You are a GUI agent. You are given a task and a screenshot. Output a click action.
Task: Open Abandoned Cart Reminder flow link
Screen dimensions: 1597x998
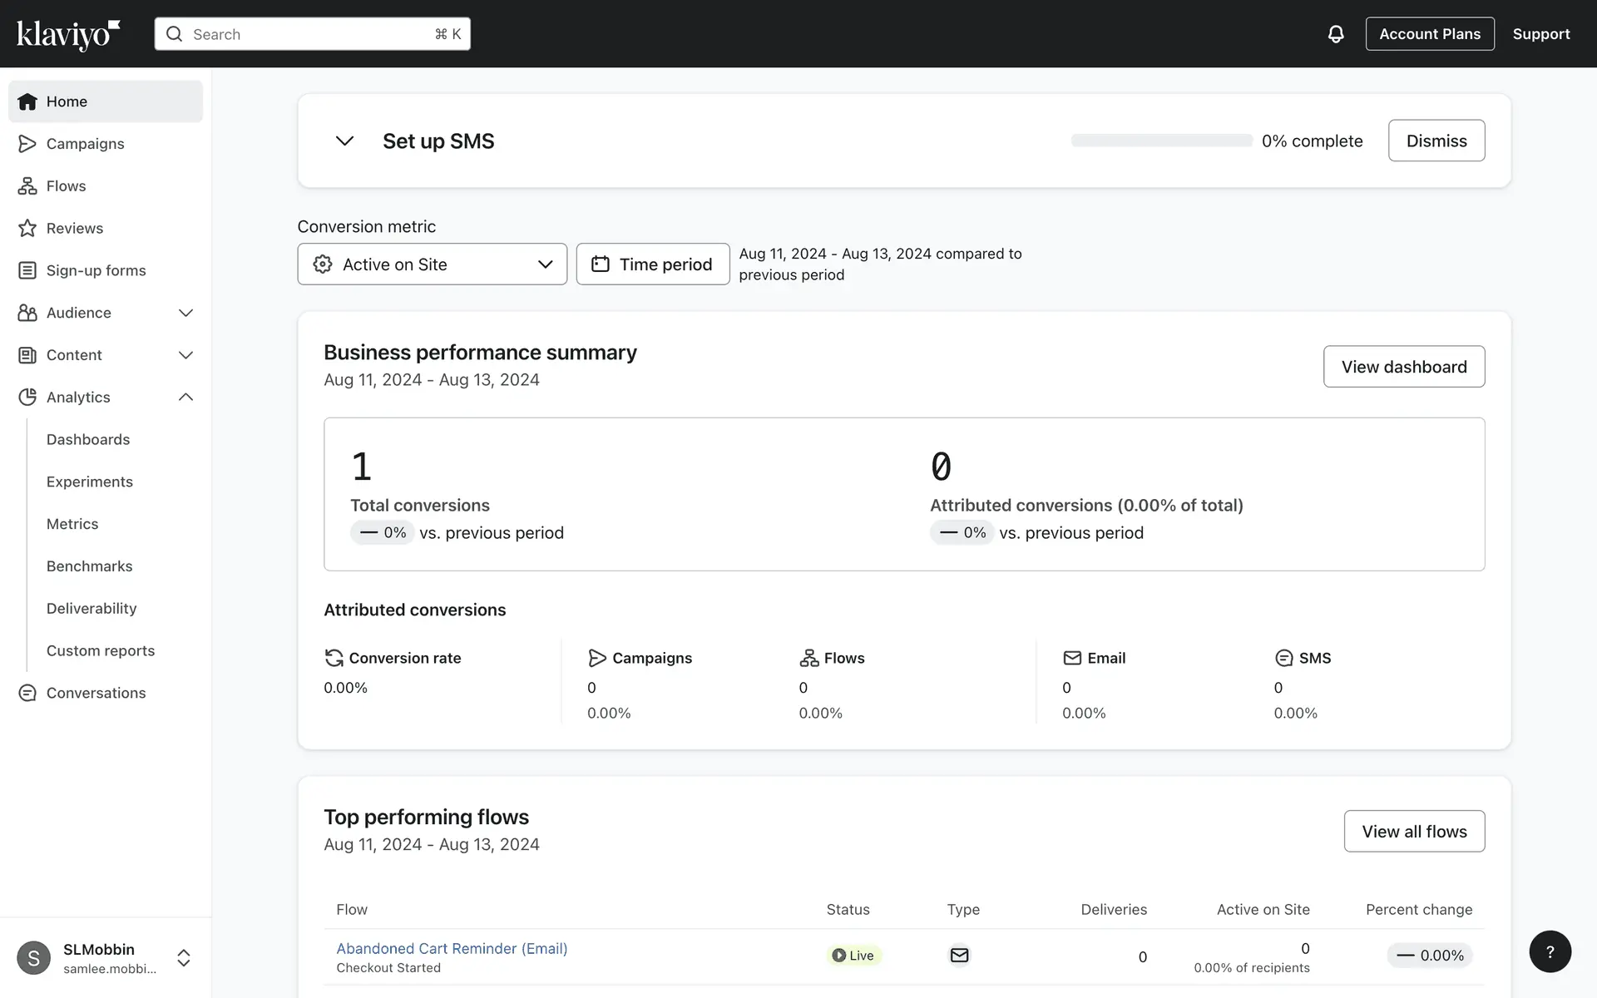pos(452,948)
